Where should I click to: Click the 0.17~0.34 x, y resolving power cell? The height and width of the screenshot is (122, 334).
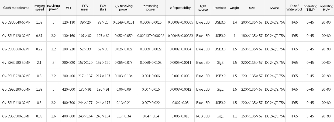pos(123,116)
